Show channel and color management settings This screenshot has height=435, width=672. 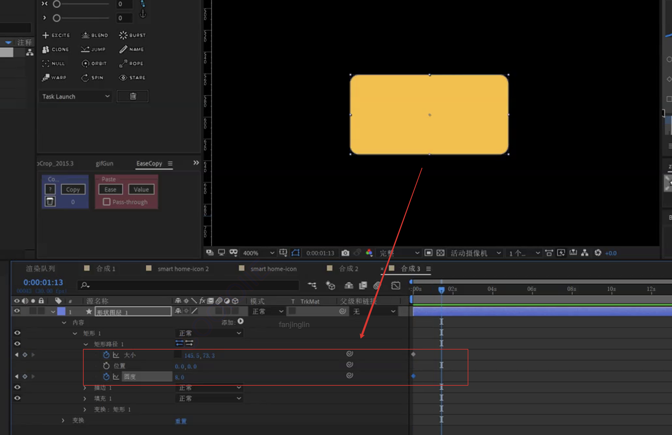(369, 253)
